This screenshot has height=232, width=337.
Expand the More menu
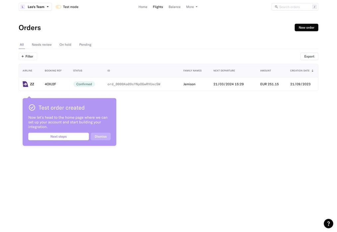(x=192, y=7)
